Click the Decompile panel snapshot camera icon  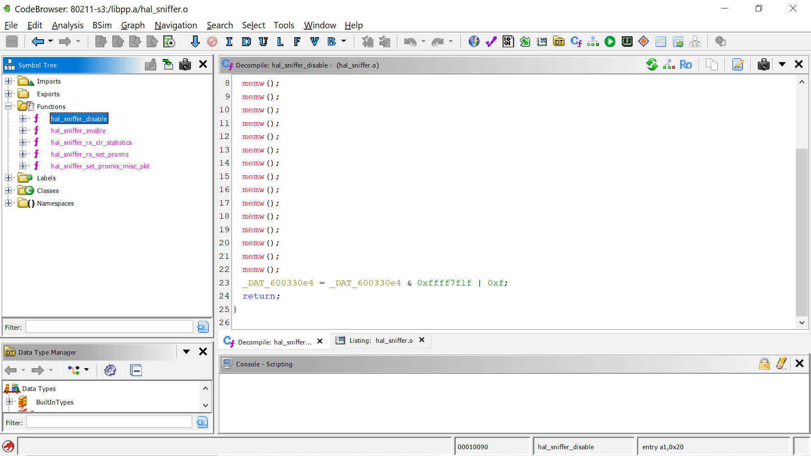(x=763, y=65)
